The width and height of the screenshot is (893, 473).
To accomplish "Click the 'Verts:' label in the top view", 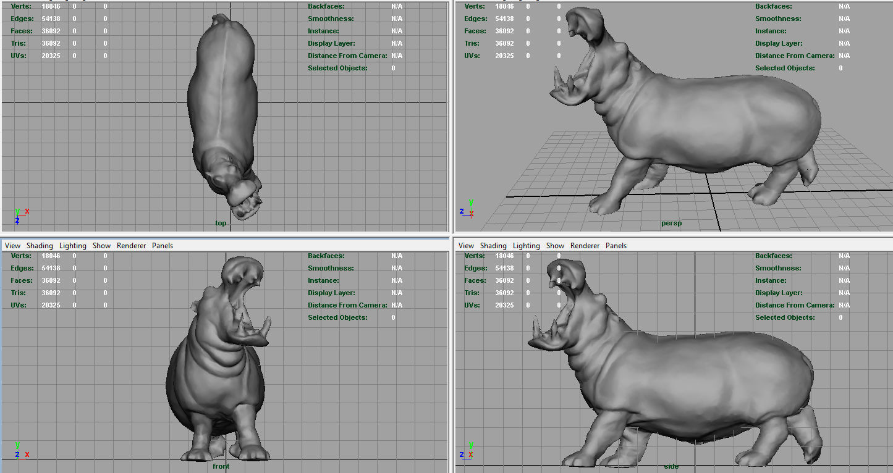I will 19,6.
